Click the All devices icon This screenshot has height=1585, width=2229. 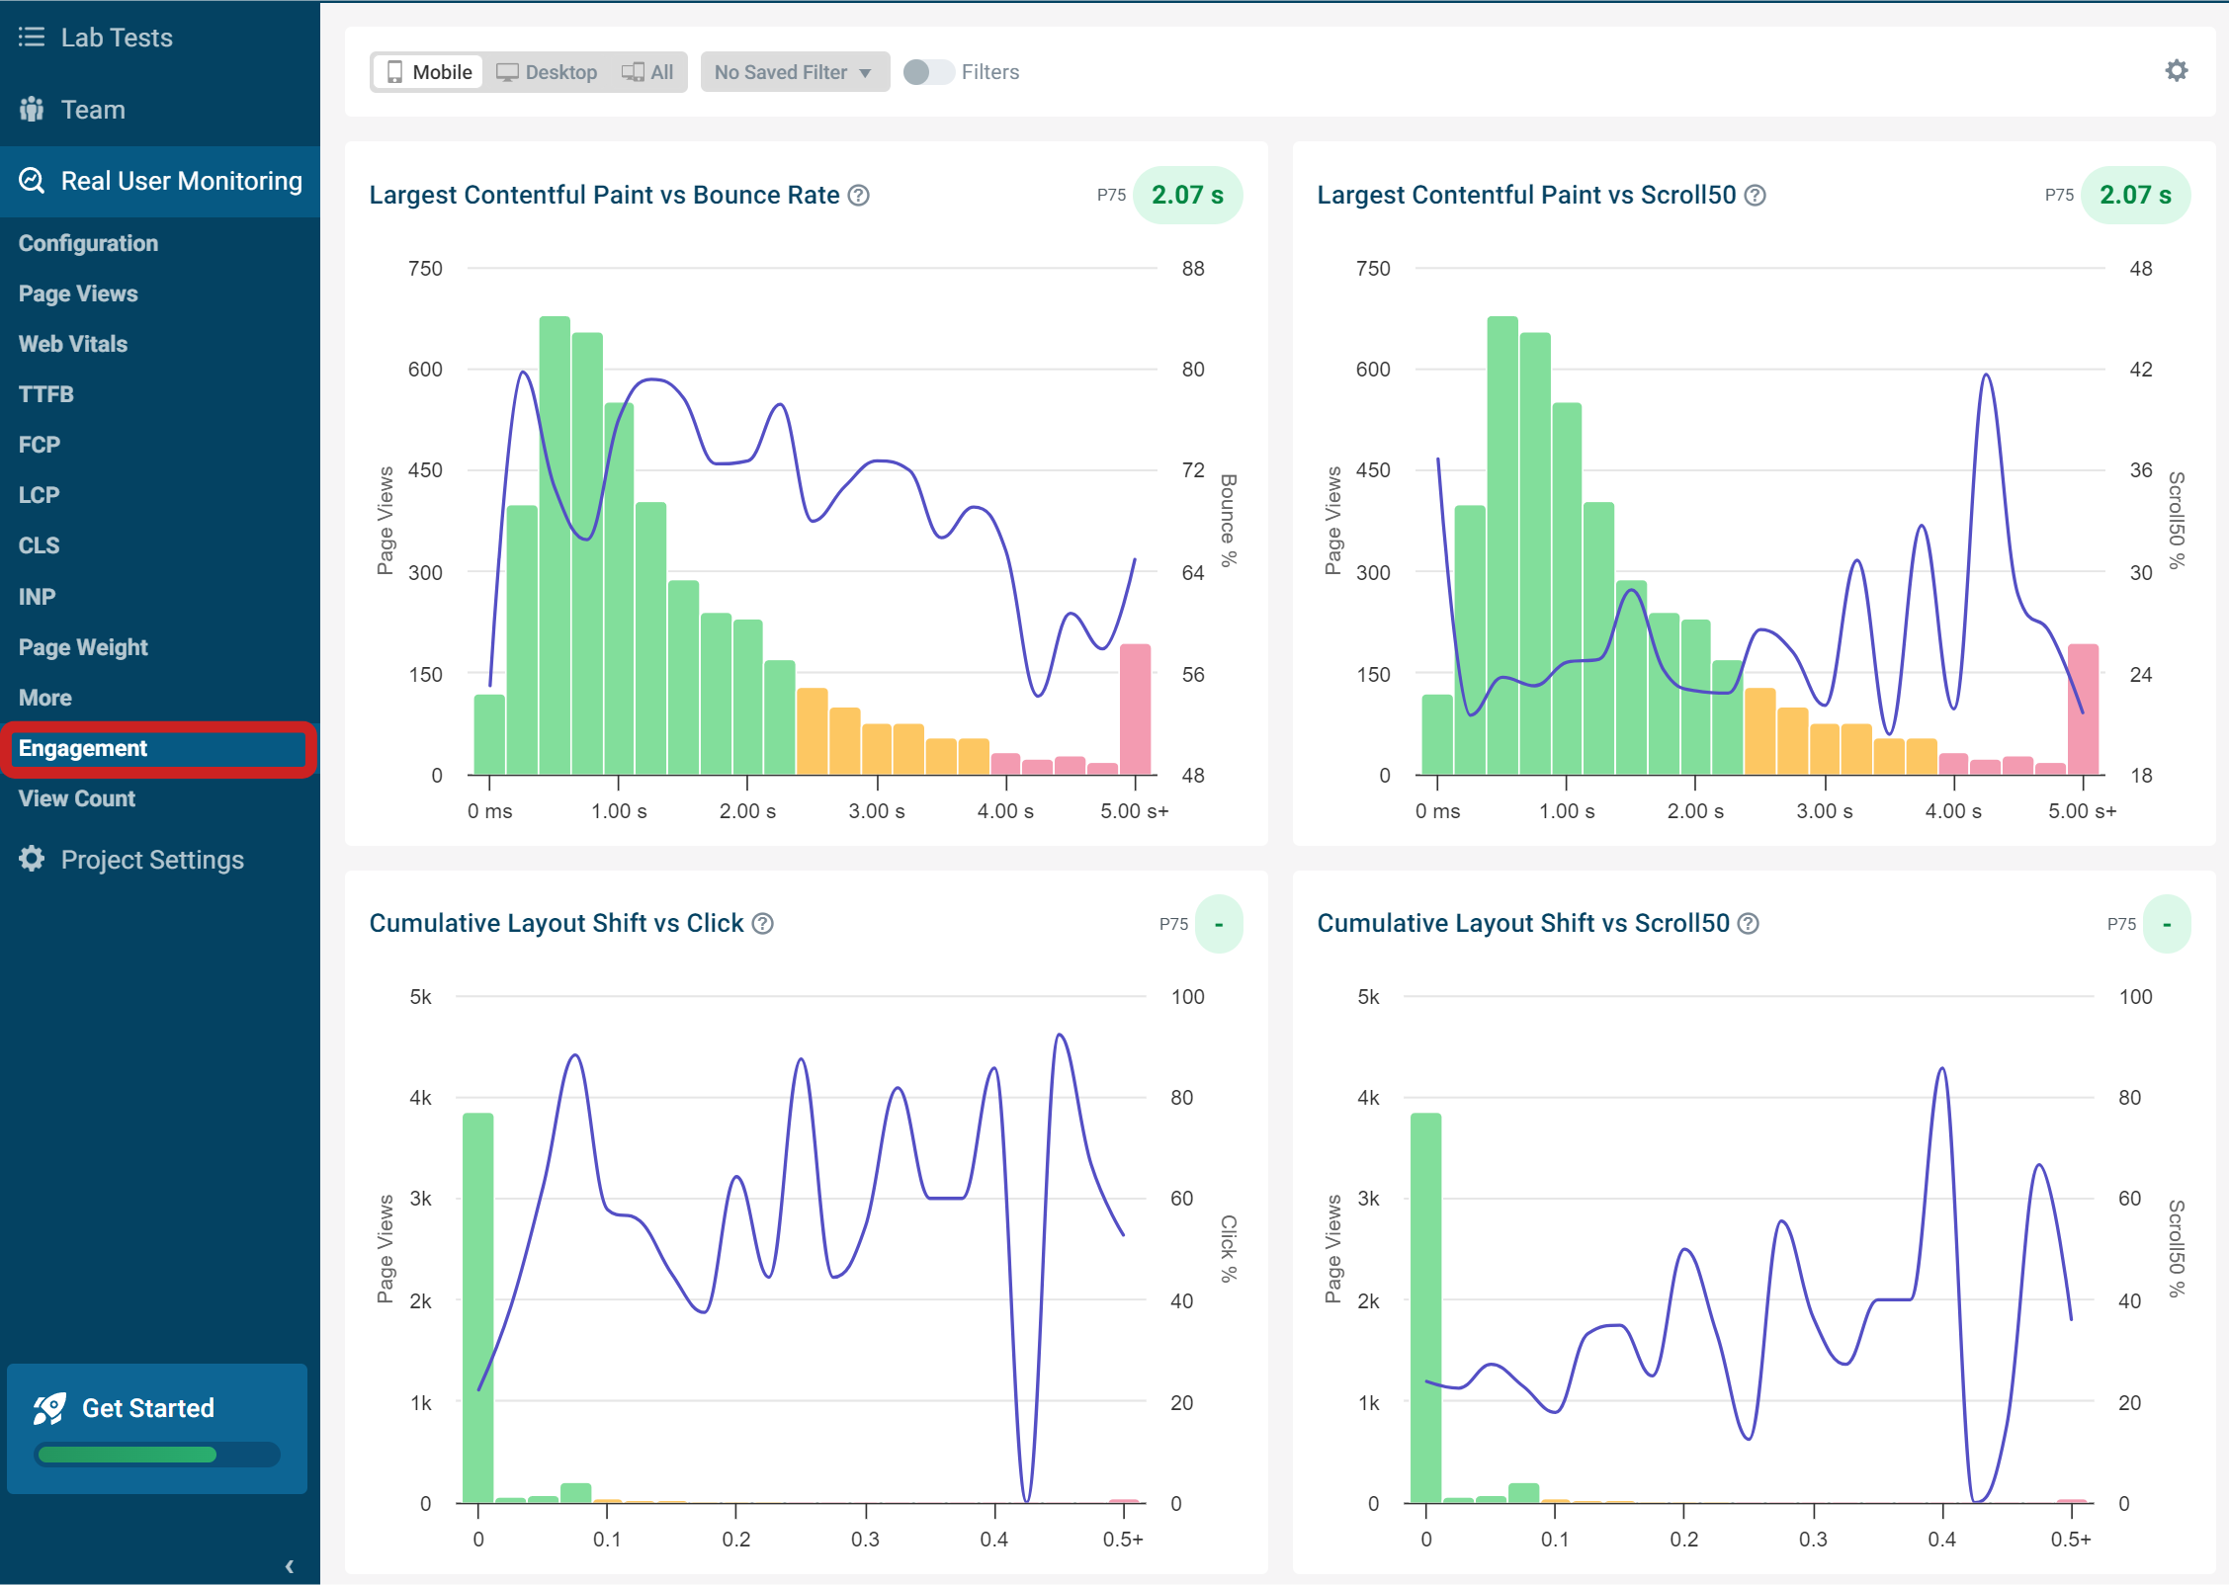(633, 72)
